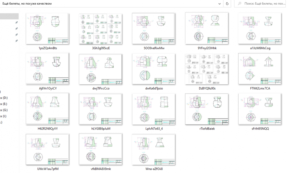This screenshot has width=287, height=173.
Task: Select the Aj6Yn1OyiCY drawing thumbnail
Action: (x=47, y=69)
